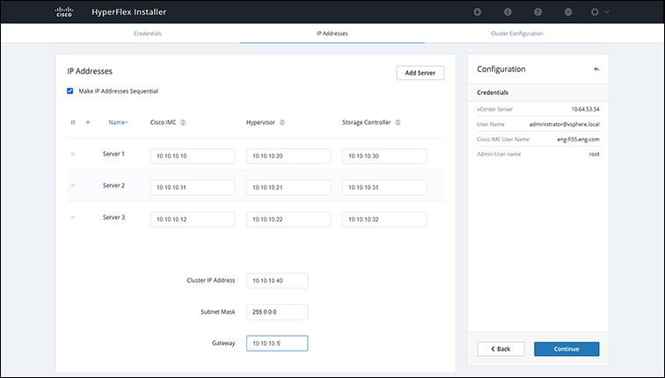Open the info icon in the header
Image resolution: width=665 pixels, height=378 pixels.
[508, 11]
